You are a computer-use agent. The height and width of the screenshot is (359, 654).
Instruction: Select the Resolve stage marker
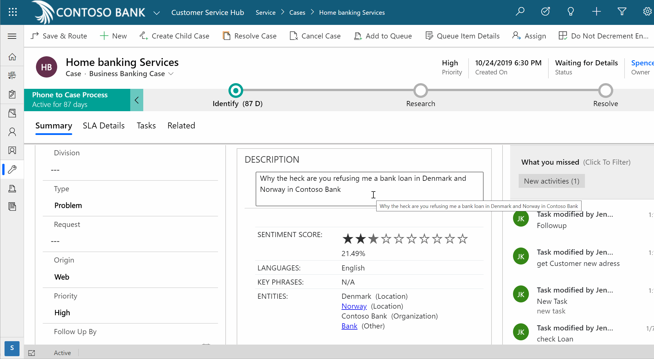[606, 91]
